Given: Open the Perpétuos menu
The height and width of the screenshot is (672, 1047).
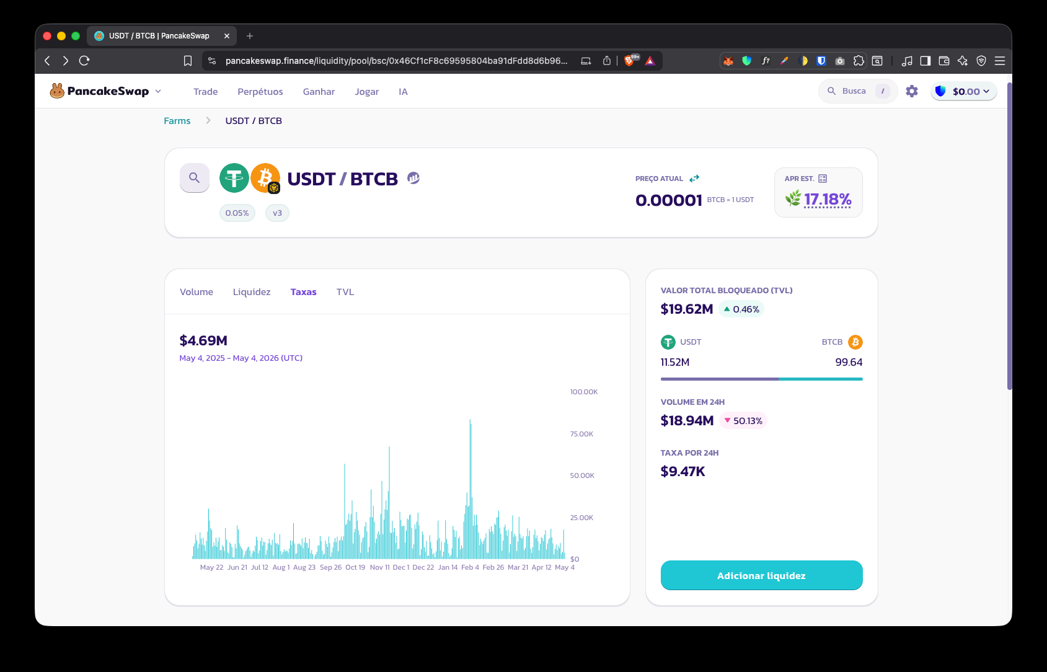Looking at the screenshot, I should click(260, 92).
